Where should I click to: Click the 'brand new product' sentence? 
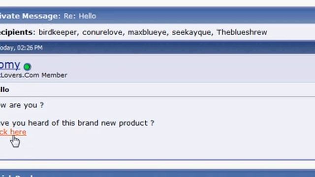pyautogui.click(x=77, y=123)
